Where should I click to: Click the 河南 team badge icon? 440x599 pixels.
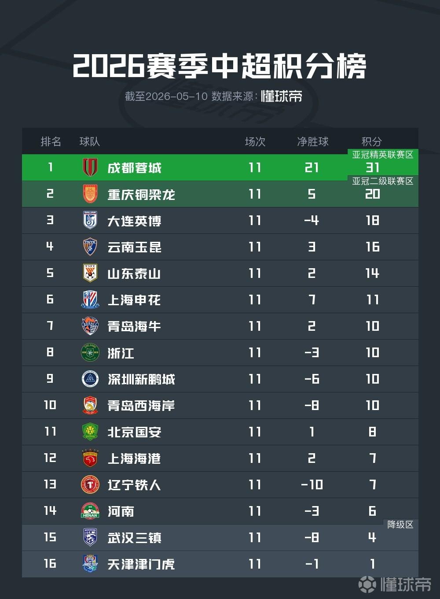tap(90, 511)
